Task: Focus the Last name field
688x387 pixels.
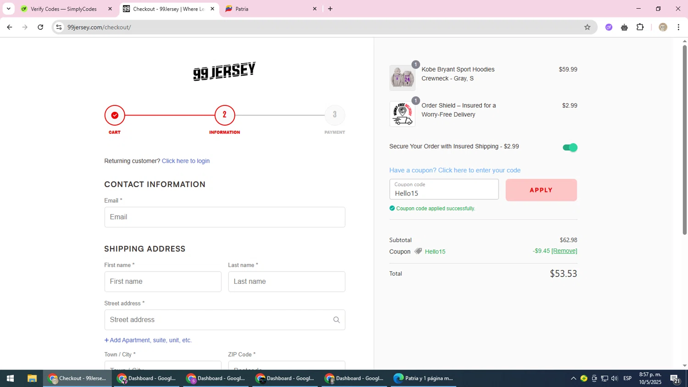Action: pyautogui.click(x=287, y=282)
